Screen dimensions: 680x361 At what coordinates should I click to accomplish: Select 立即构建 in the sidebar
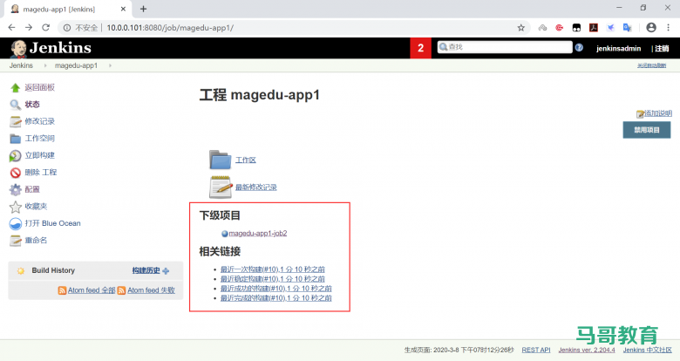[x=39, y=155]
